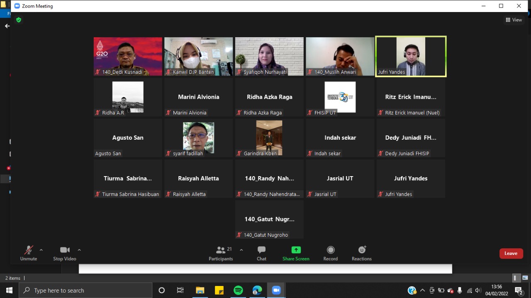
Task: Expand the arrow next to Participants
Action: tap(241, 250)
